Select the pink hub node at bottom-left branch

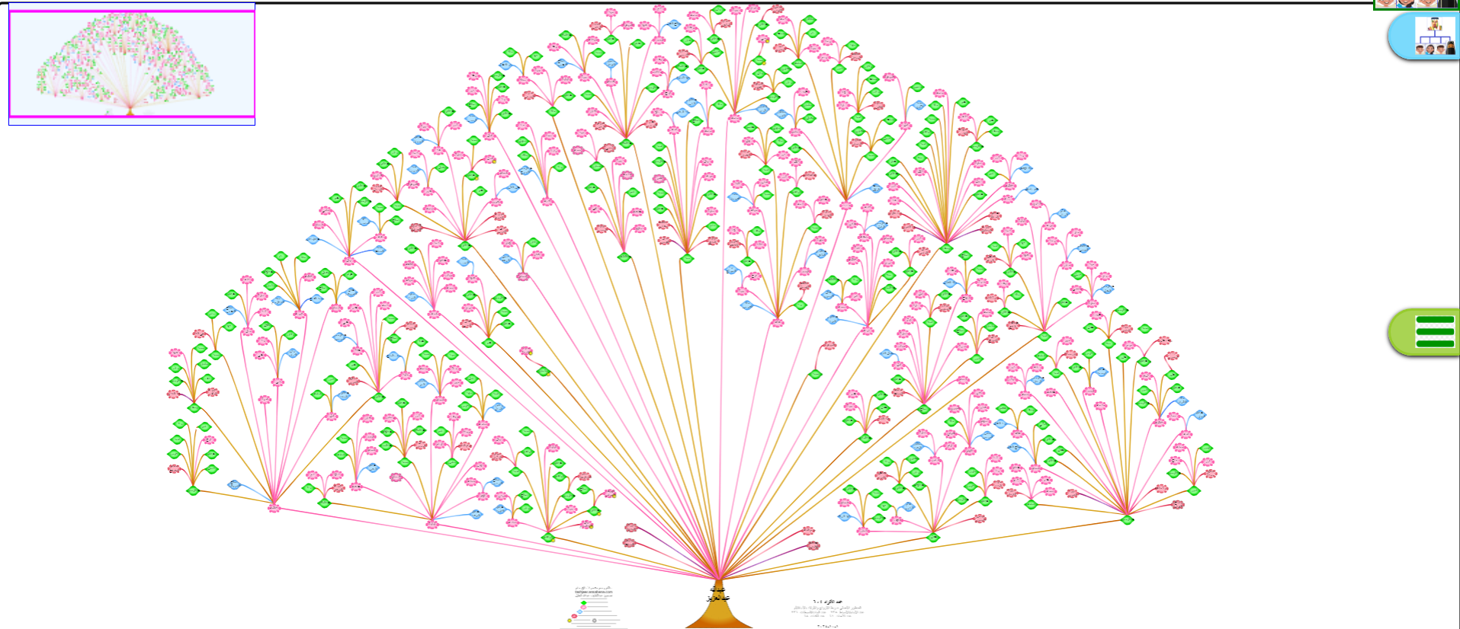coord(274,508)
